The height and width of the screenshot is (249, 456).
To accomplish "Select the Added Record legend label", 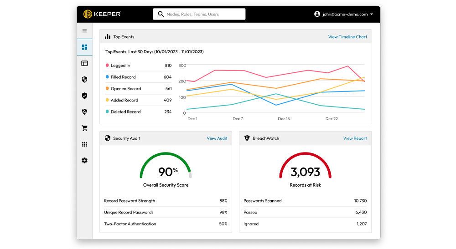I will [124, 100].
